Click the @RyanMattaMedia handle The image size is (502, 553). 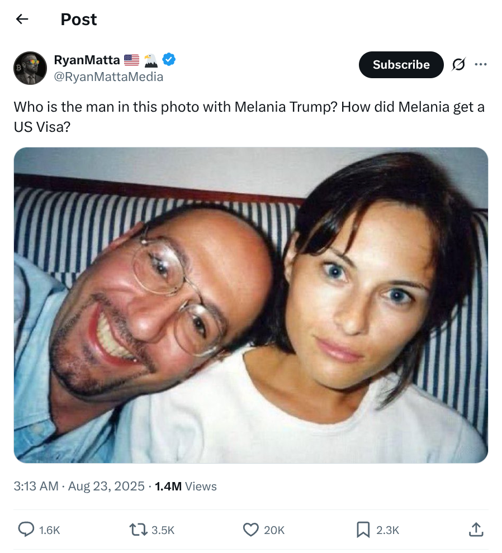point(108,77)
